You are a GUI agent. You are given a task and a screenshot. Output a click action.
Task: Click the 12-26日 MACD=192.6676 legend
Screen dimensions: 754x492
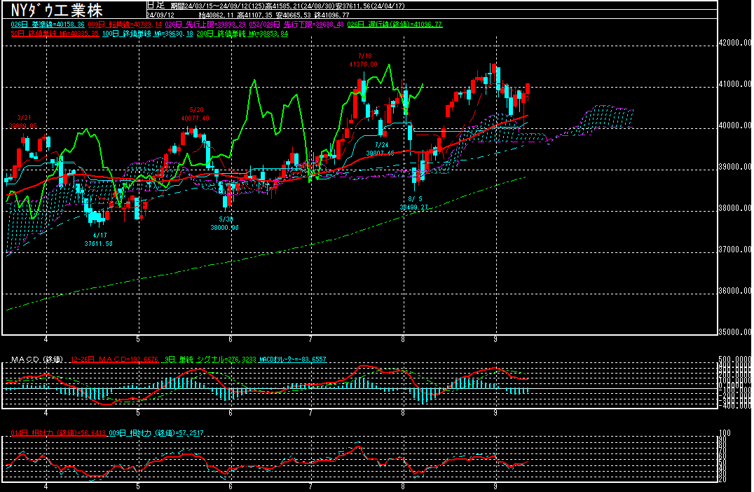(x=114, y=360)
